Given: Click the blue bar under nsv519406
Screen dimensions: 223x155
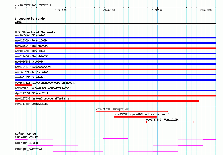Looking at the screenshot, I should (115, 59).
